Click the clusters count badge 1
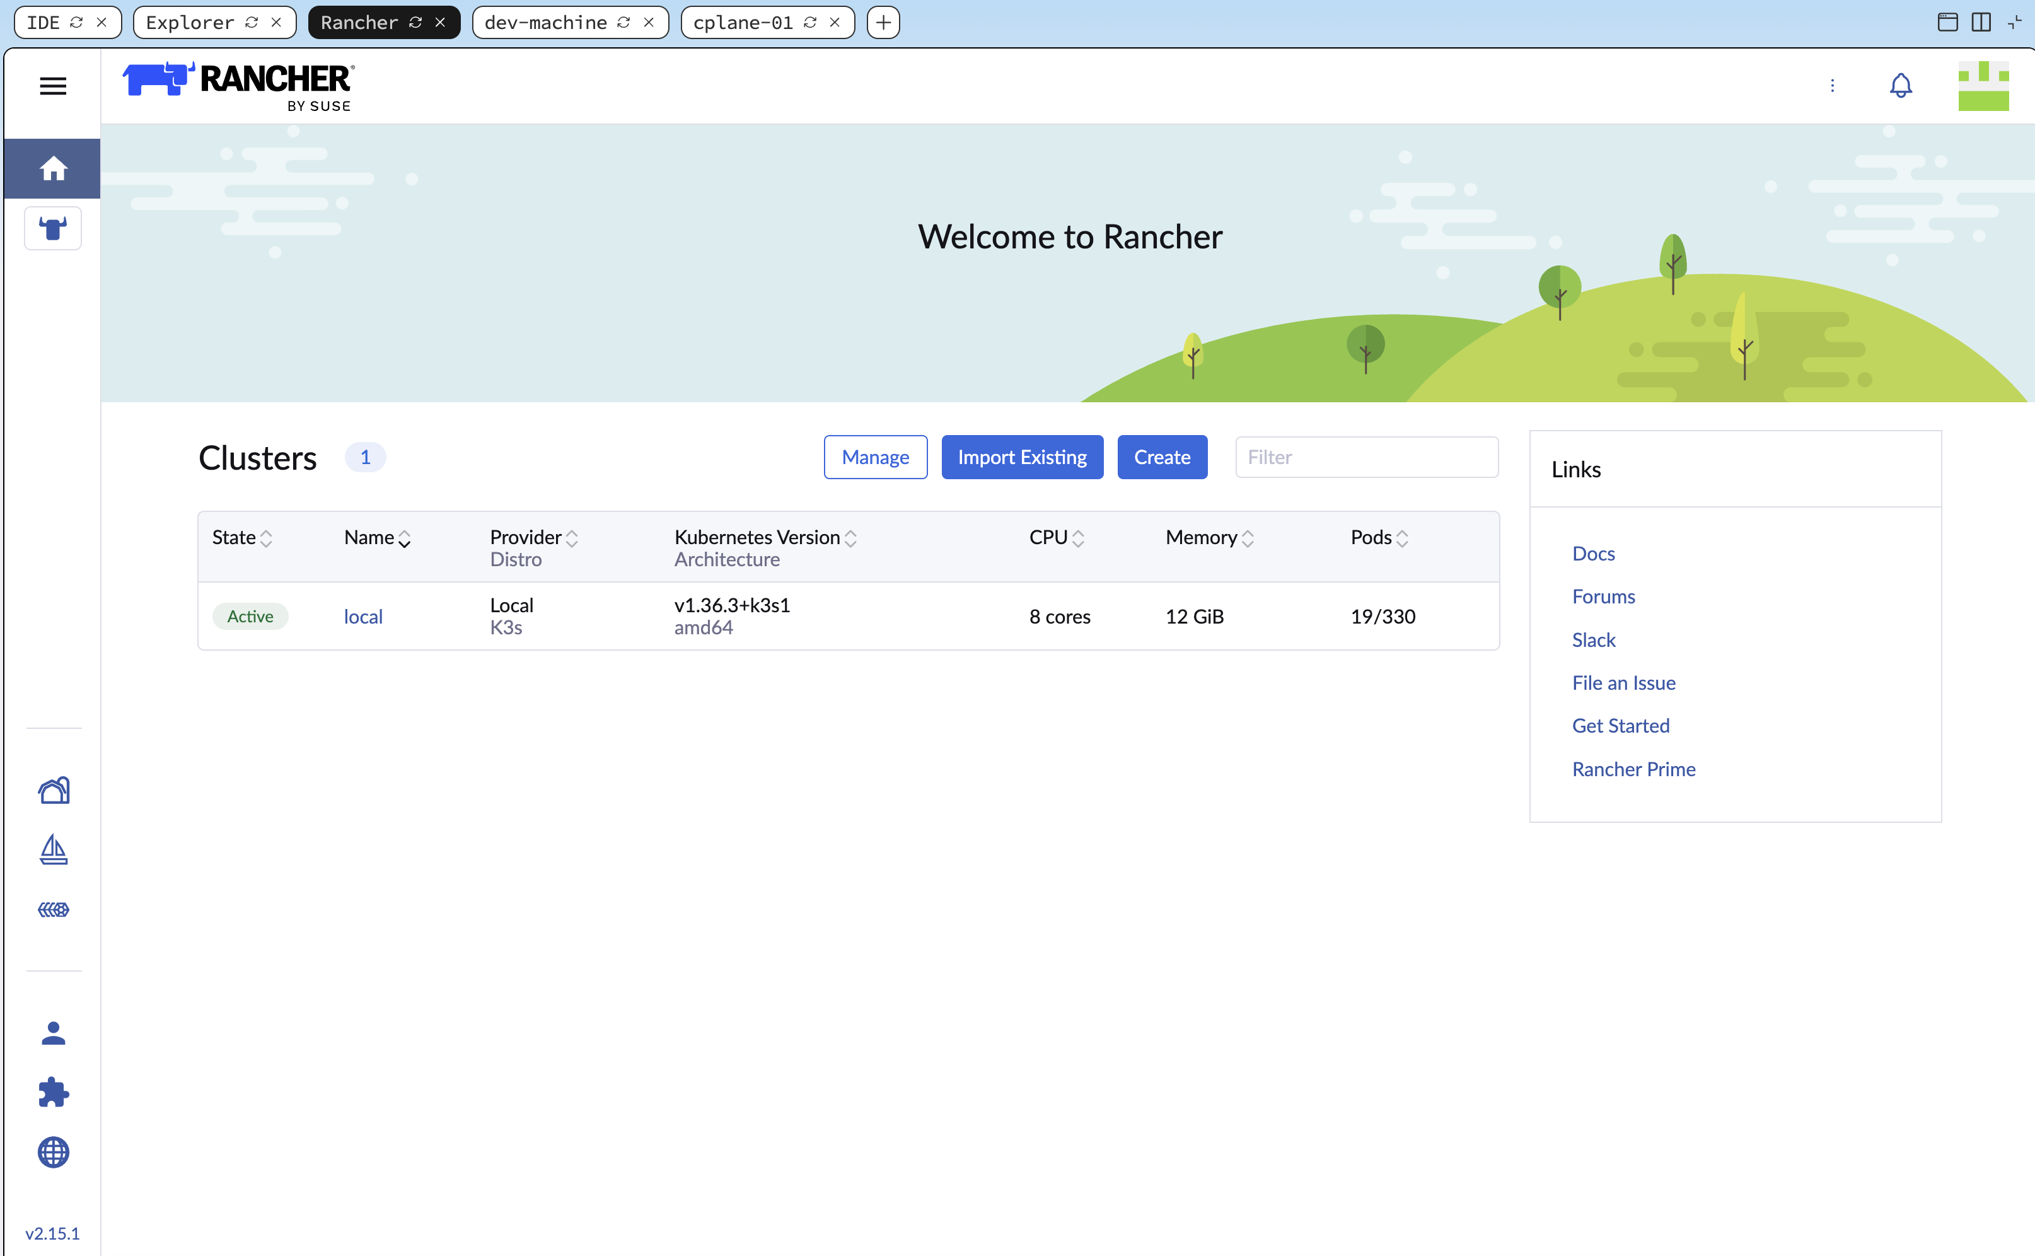The height and width of the screenshot is (1256, 2035). click(x=366, y=457)
